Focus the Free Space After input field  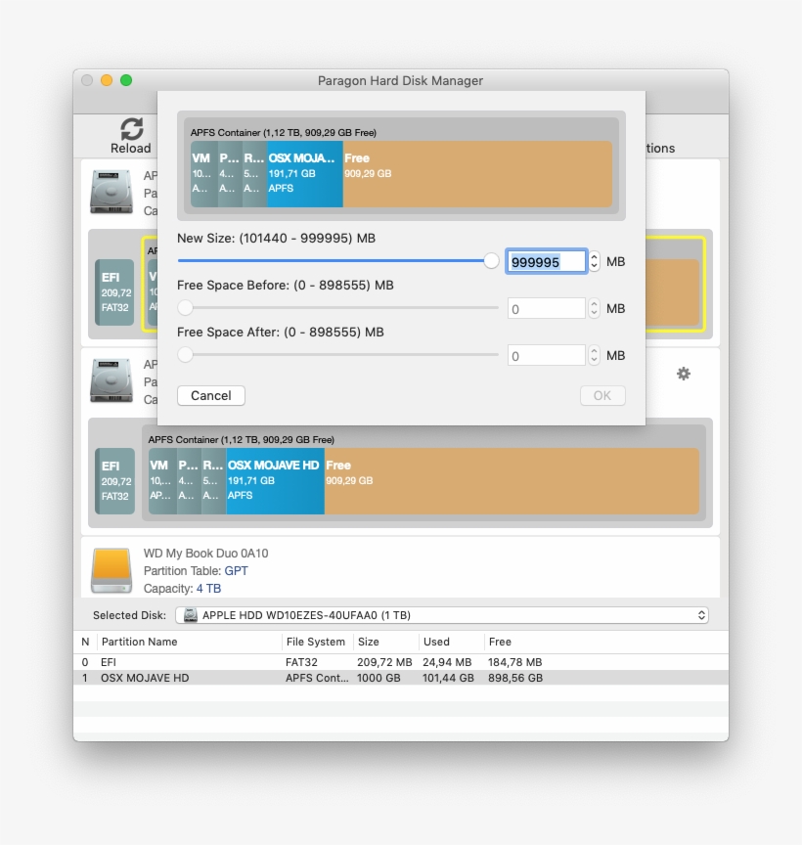coord(546,355)
